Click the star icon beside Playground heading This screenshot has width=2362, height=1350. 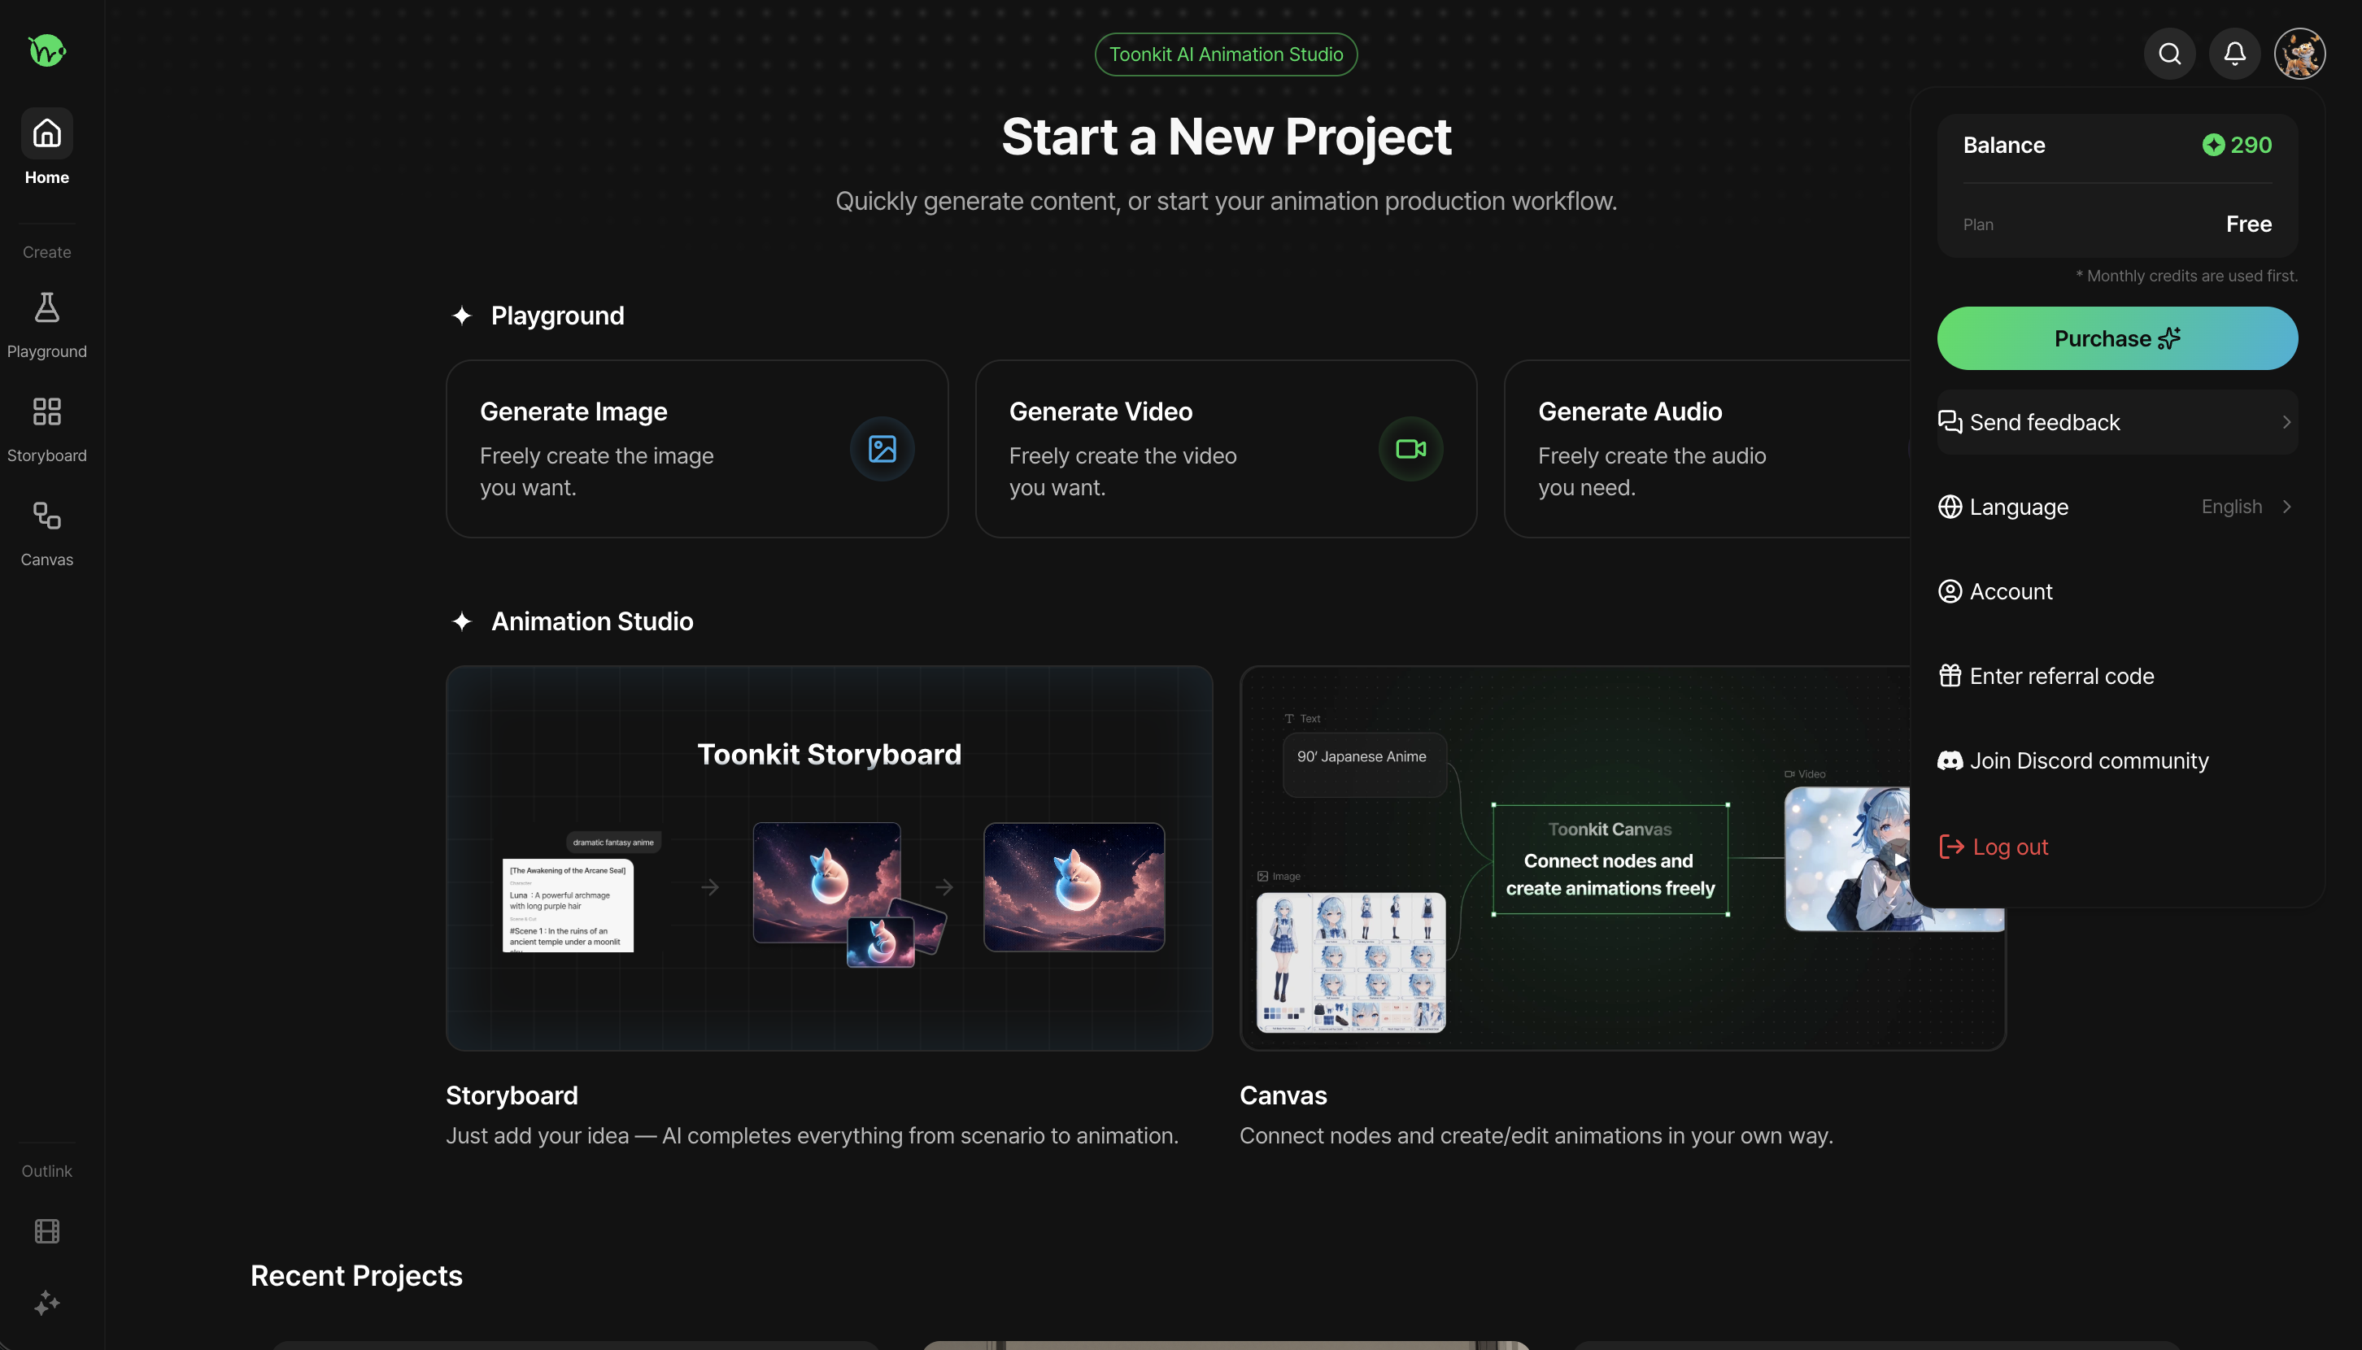click(x=462, y=316)
